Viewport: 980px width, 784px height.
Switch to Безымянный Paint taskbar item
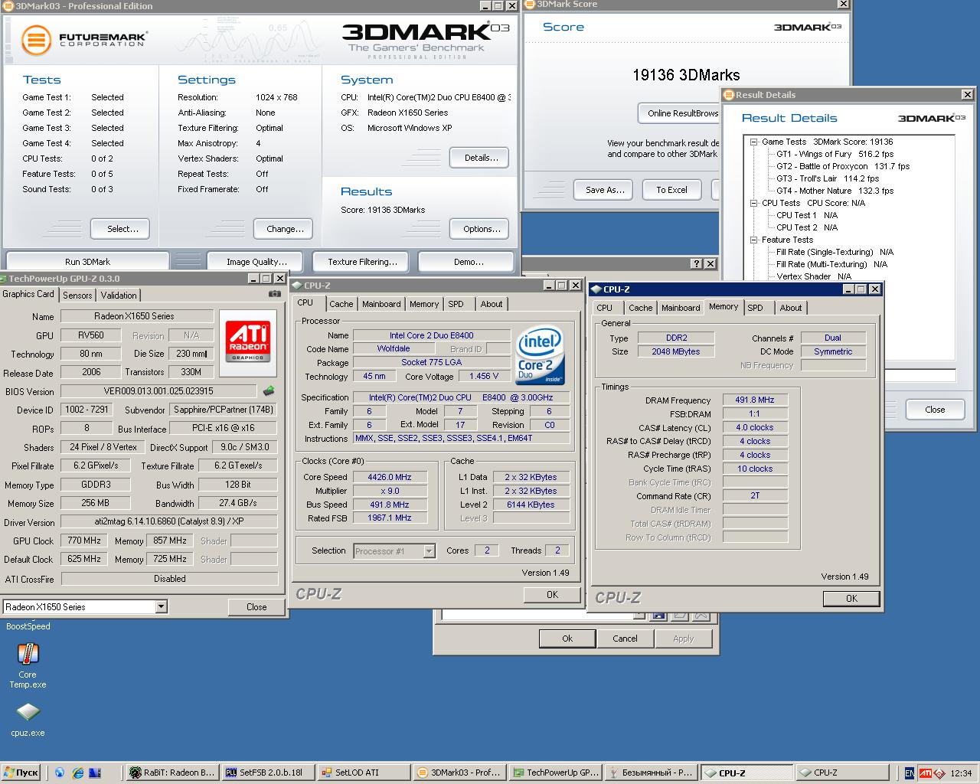pyautogui.click(x=652, y=773)
